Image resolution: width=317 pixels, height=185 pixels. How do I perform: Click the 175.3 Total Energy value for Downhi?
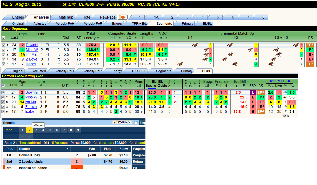click(x=92, y=45)
